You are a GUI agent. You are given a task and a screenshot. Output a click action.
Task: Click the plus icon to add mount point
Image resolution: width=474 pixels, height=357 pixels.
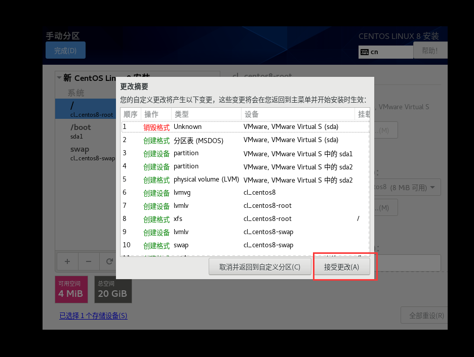[67, 261]
